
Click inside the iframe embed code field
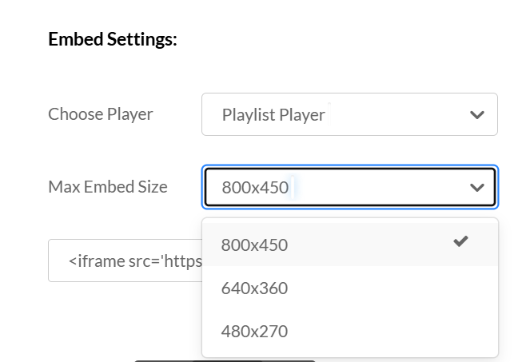126,261
